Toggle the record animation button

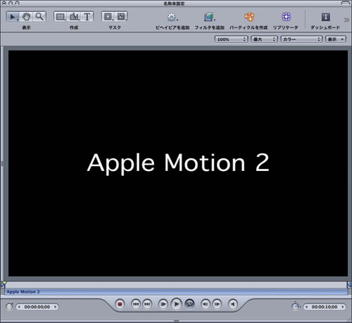click(x=120, y=304)
